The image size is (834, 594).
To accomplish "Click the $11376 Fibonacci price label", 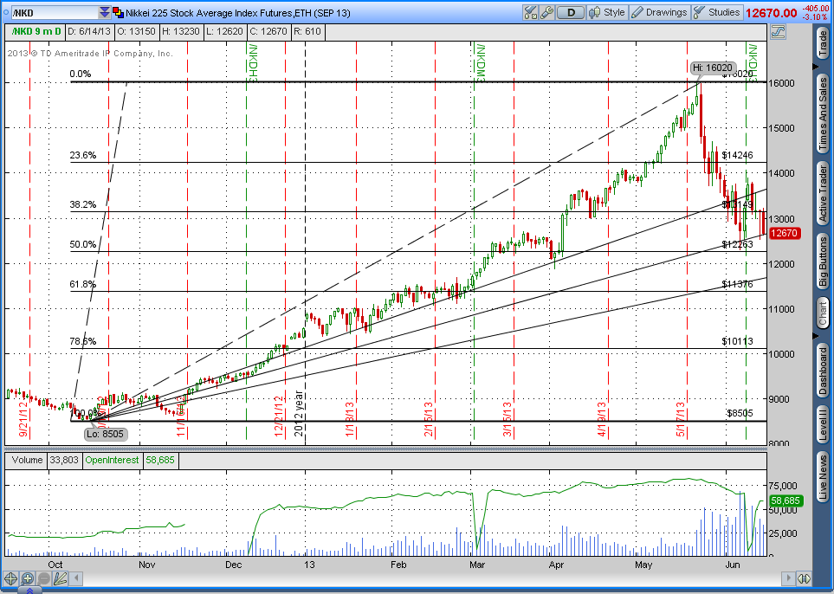I will [737, 285].
